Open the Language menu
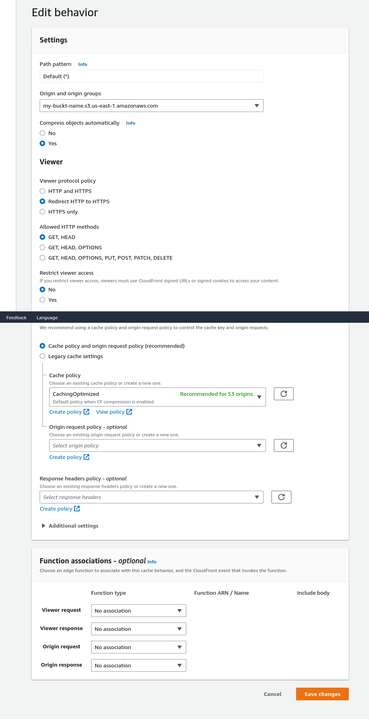Screen dimensions: 369x719 [47, 318]
